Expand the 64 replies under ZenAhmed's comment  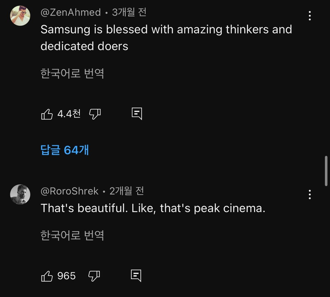coord(65,151)
